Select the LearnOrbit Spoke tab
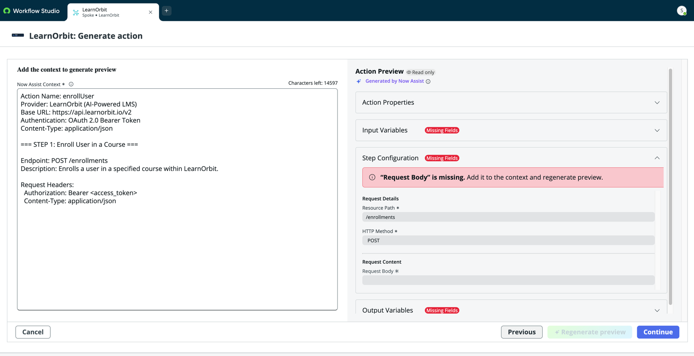Screen dimensions: 694x356 [113, 12]
